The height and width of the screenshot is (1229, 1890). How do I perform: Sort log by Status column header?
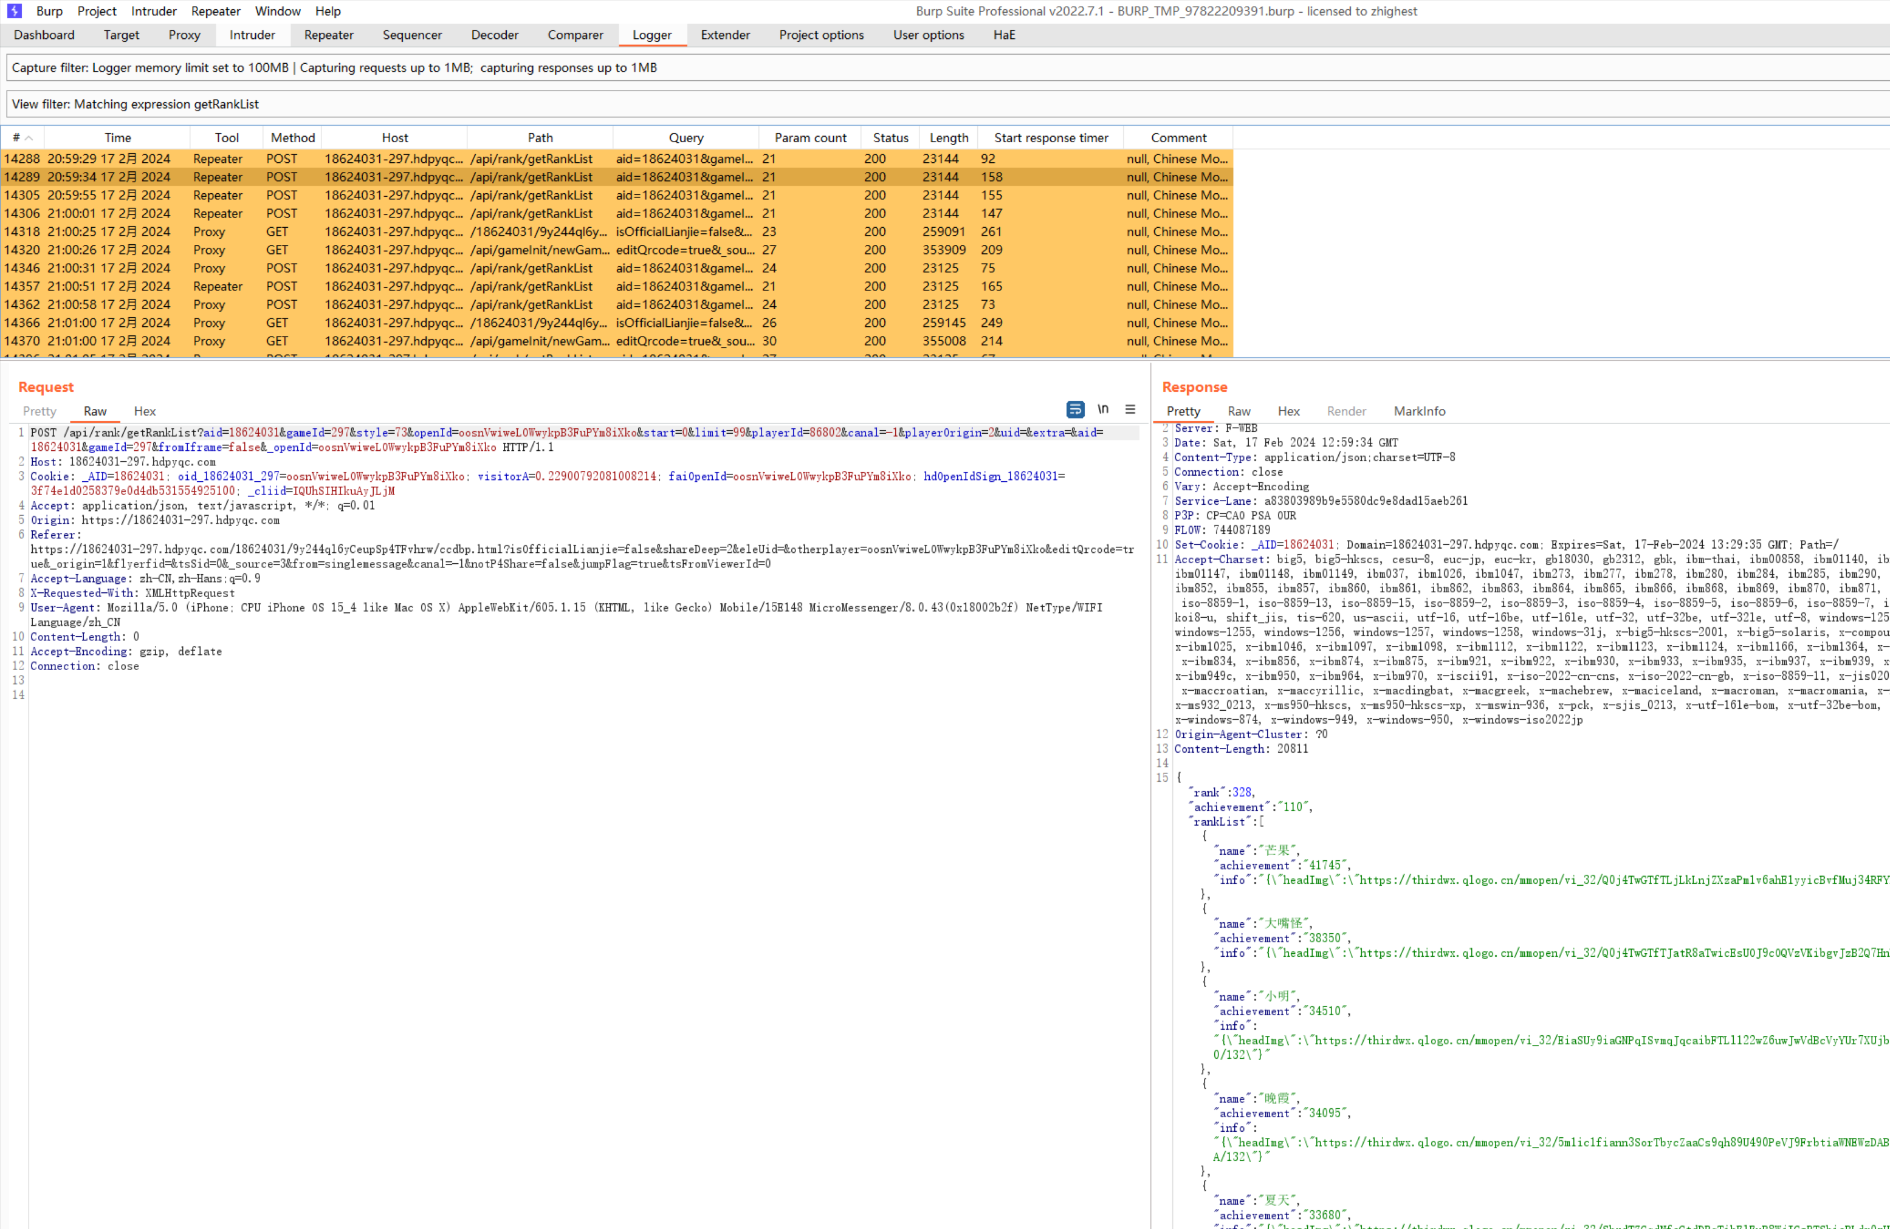click(x=890, y=138)
